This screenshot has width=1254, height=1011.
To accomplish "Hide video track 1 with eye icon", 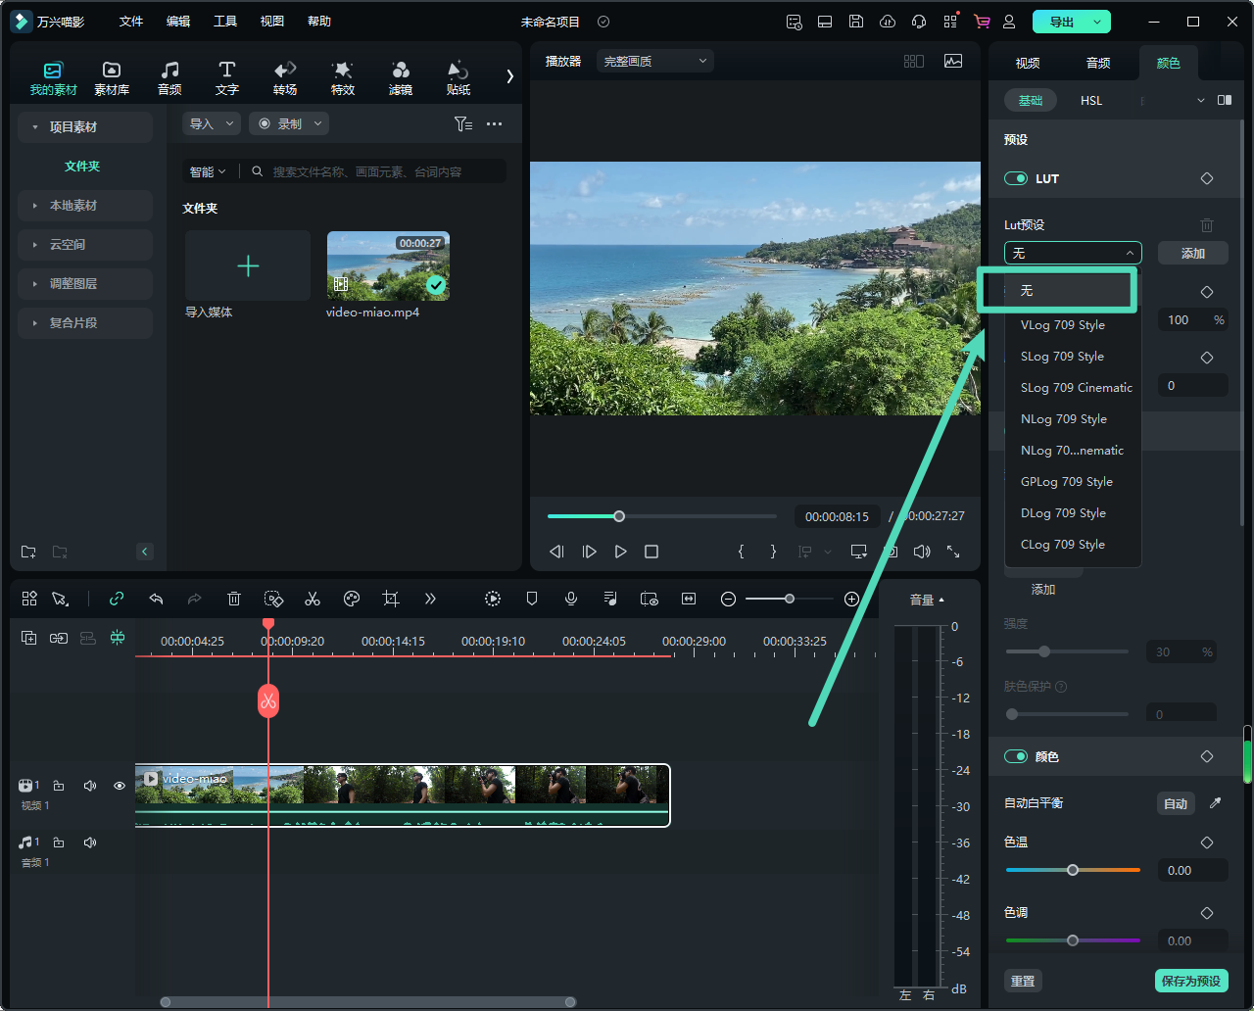I will 120,786.
